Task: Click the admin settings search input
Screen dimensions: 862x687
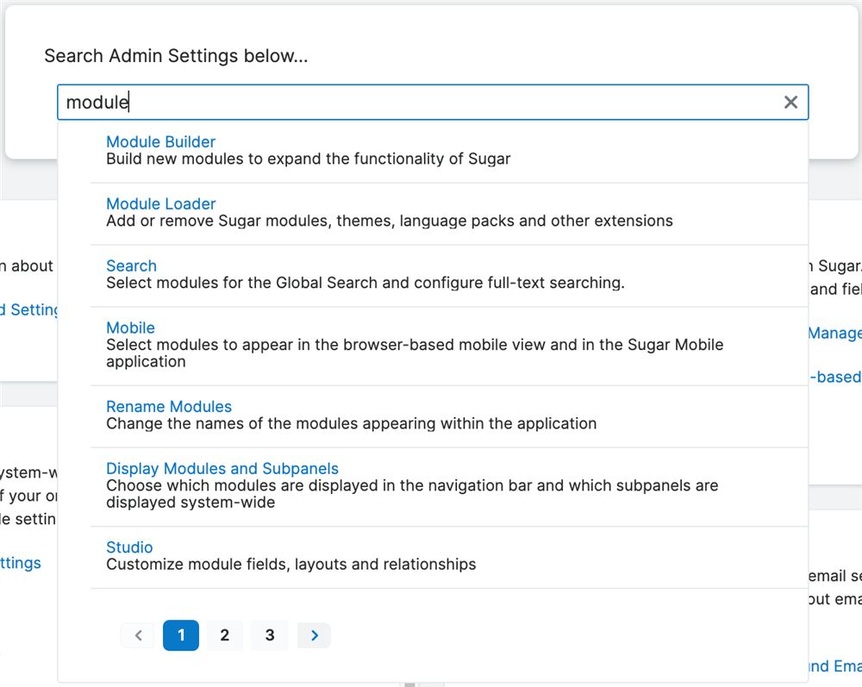Action: [414, 103]
